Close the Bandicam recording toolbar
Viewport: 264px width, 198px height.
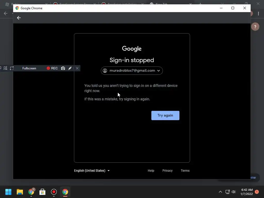[x=77, y=68]
